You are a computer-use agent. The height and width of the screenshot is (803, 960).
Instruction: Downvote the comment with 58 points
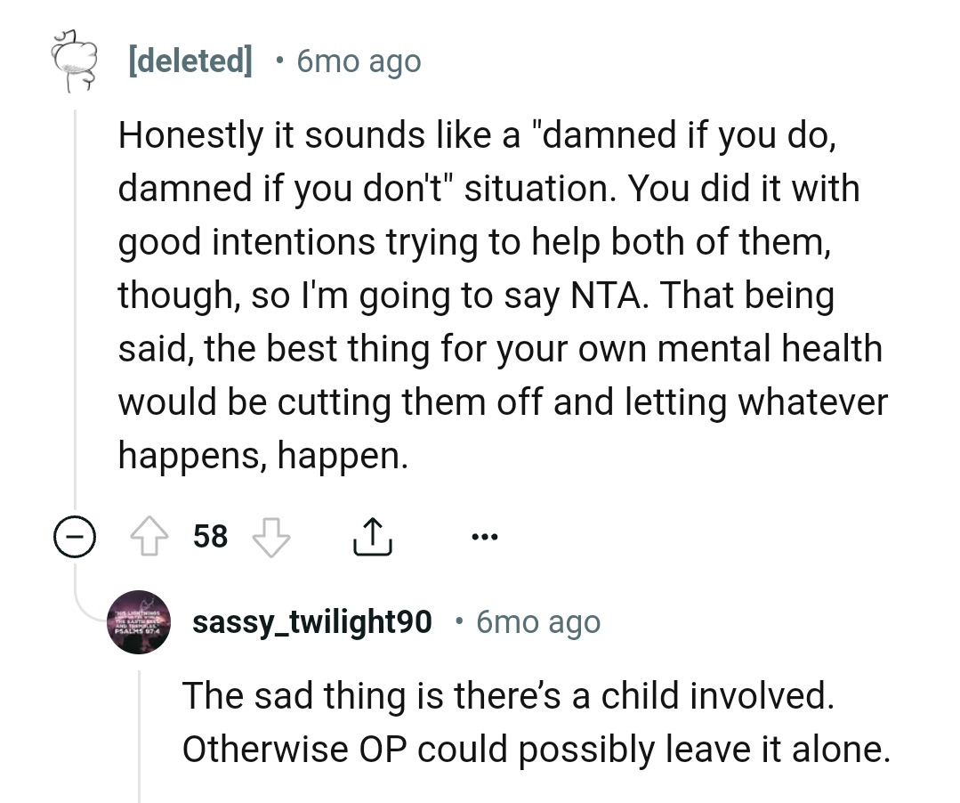(272, 537)
